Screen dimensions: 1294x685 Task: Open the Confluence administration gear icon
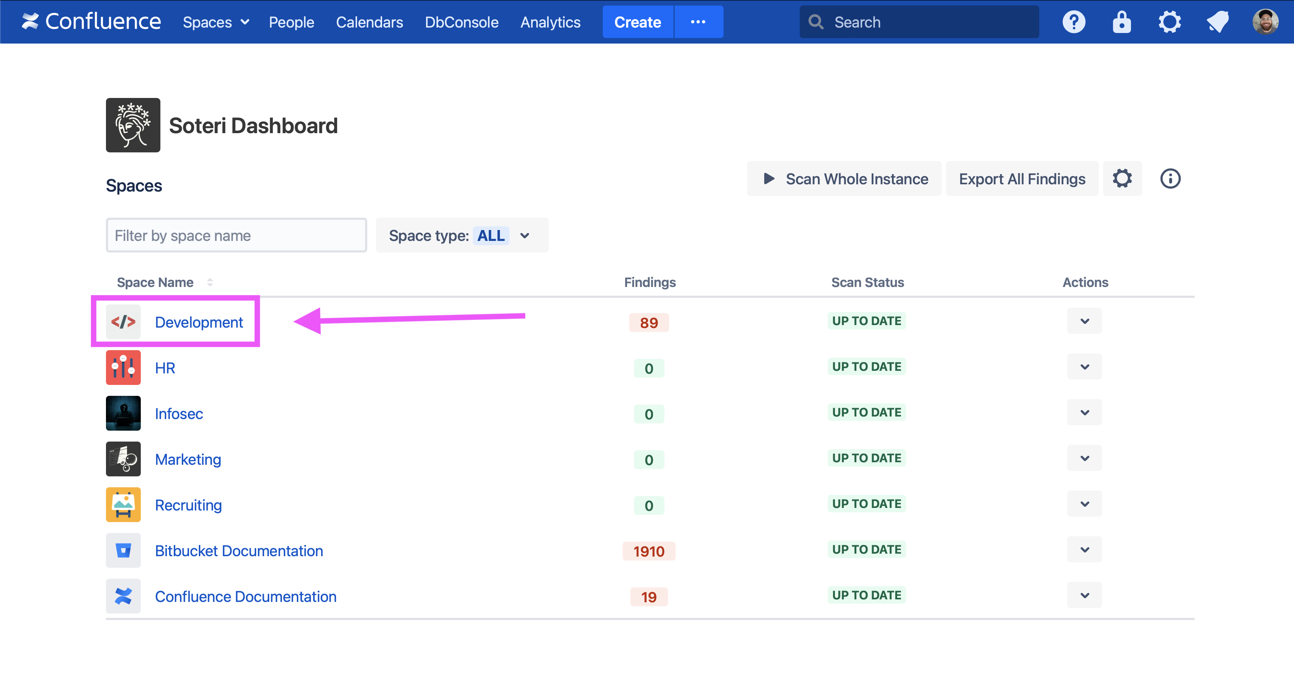click(1170, 22)
